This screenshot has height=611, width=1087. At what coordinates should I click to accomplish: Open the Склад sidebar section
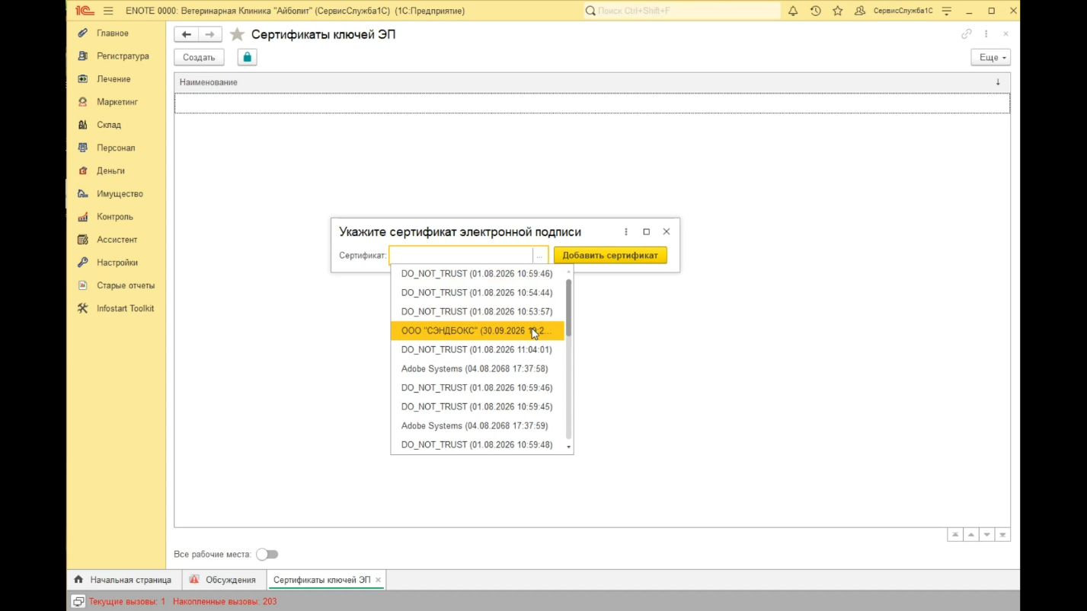pos(109,125)
